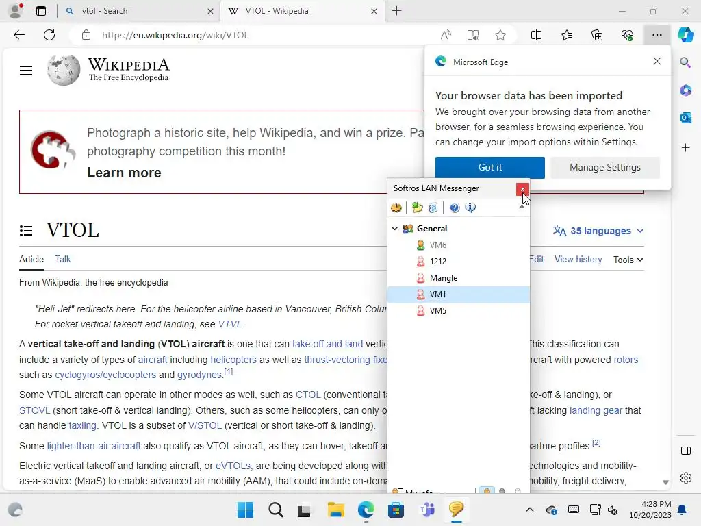
Task: Click the Softros about info bubble icon
Action: [x=470, y=208]
